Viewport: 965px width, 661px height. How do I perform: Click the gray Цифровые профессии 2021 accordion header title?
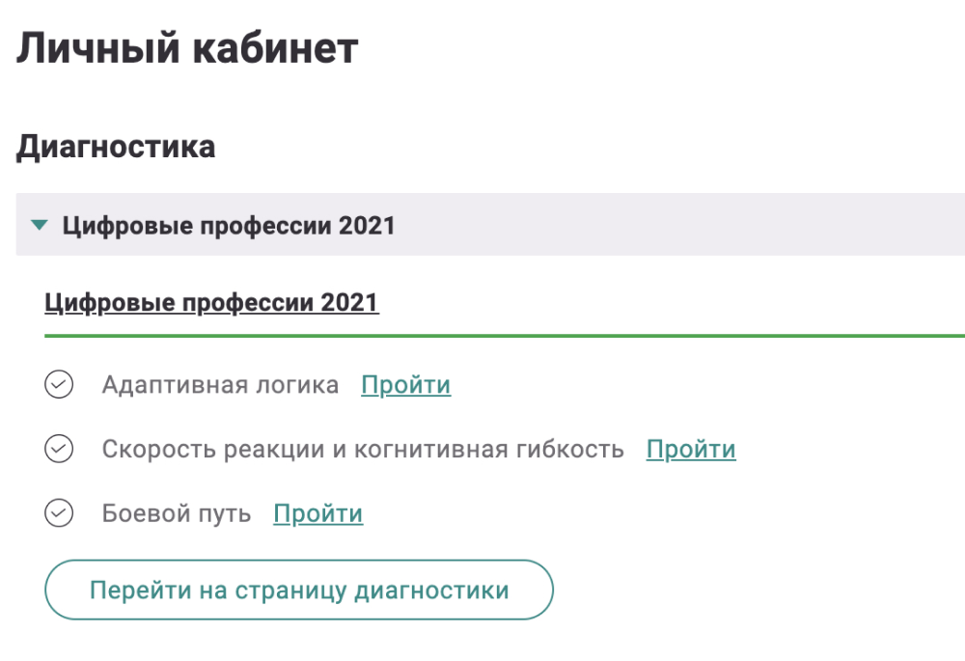click(229, 226)
